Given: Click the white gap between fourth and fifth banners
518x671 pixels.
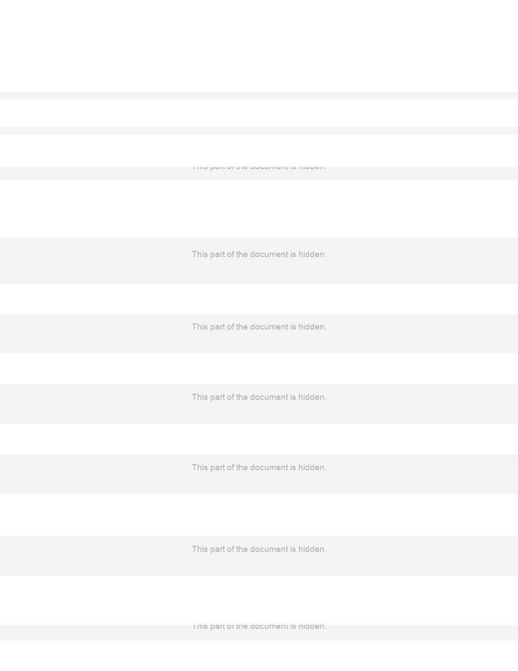Looking at the screenshot, I should pos(259,439).
